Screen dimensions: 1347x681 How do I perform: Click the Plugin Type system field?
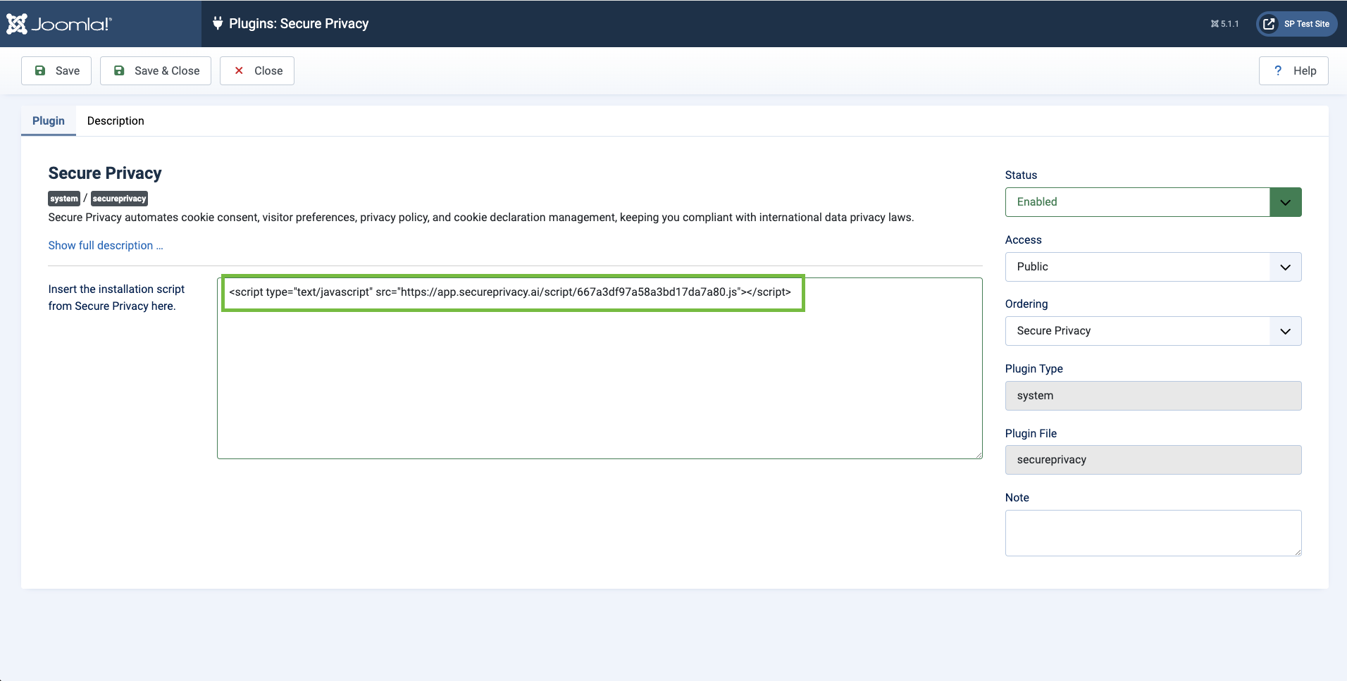[x=1153, y=396]
